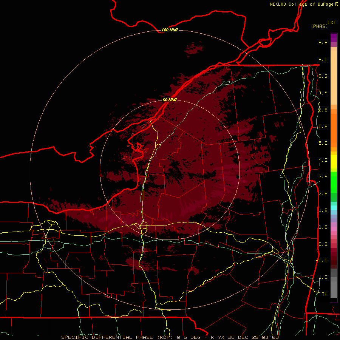Click the 7.4 value on the scale
Image resolution: width=340 pixels, height=340 pixels.
click(323, 93)
